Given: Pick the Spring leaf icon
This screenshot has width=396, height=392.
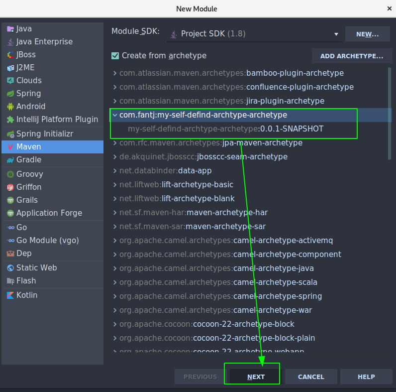Looking at the screenshot, I should [x=10, y=94].
